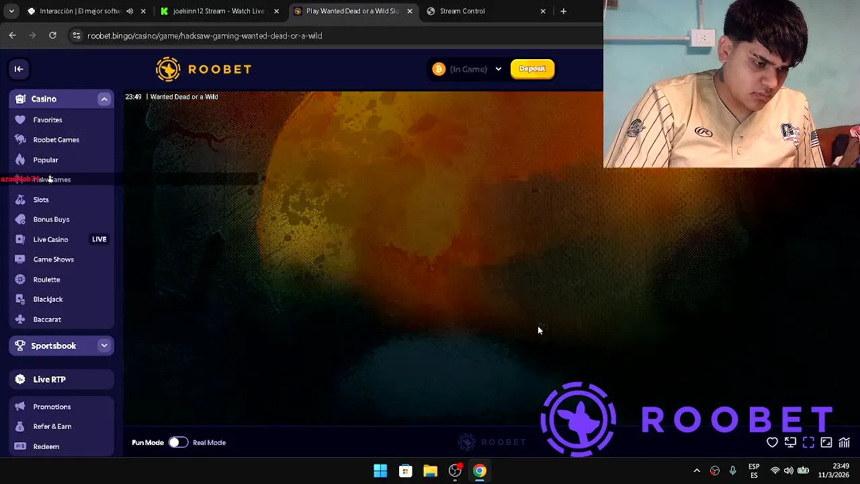Screen dimensions: 860x484
Task: Close the joelsinn12 Stream tab
Action: 276,11
